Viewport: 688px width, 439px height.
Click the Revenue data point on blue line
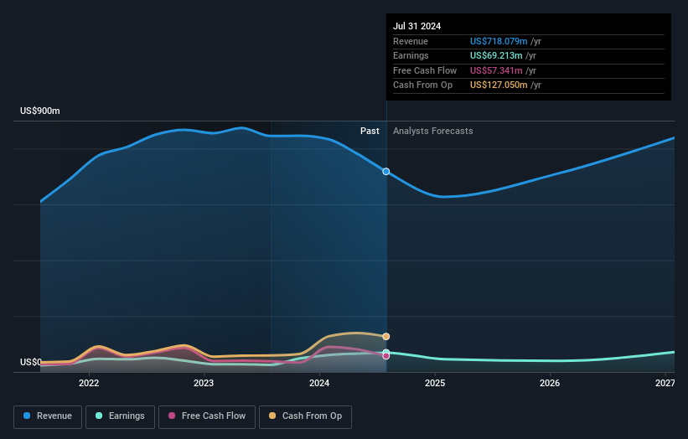[x=386, y=172]
